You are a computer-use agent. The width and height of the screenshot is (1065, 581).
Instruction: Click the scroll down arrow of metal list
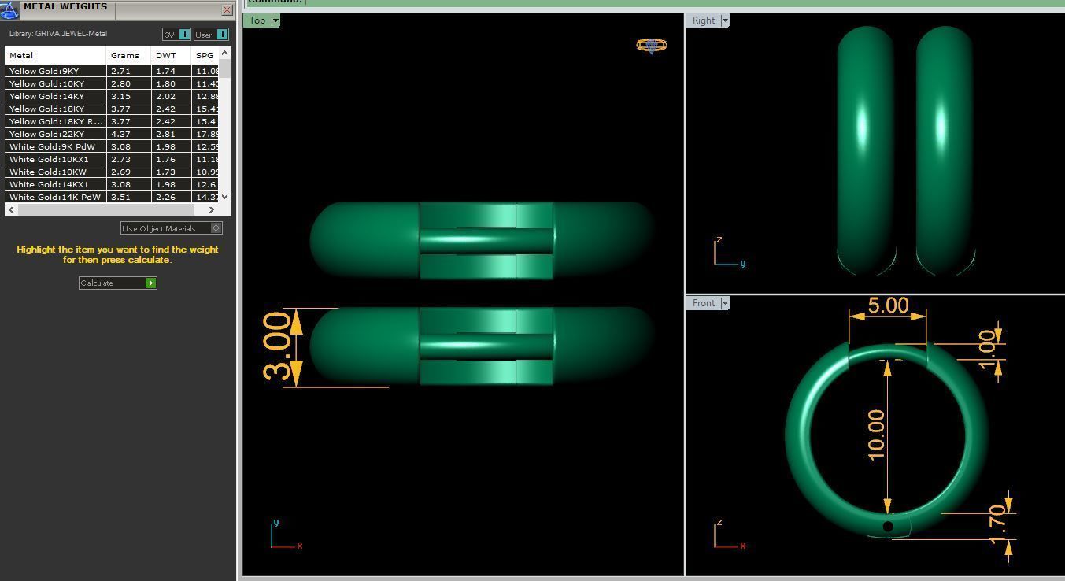pos(225,197)
